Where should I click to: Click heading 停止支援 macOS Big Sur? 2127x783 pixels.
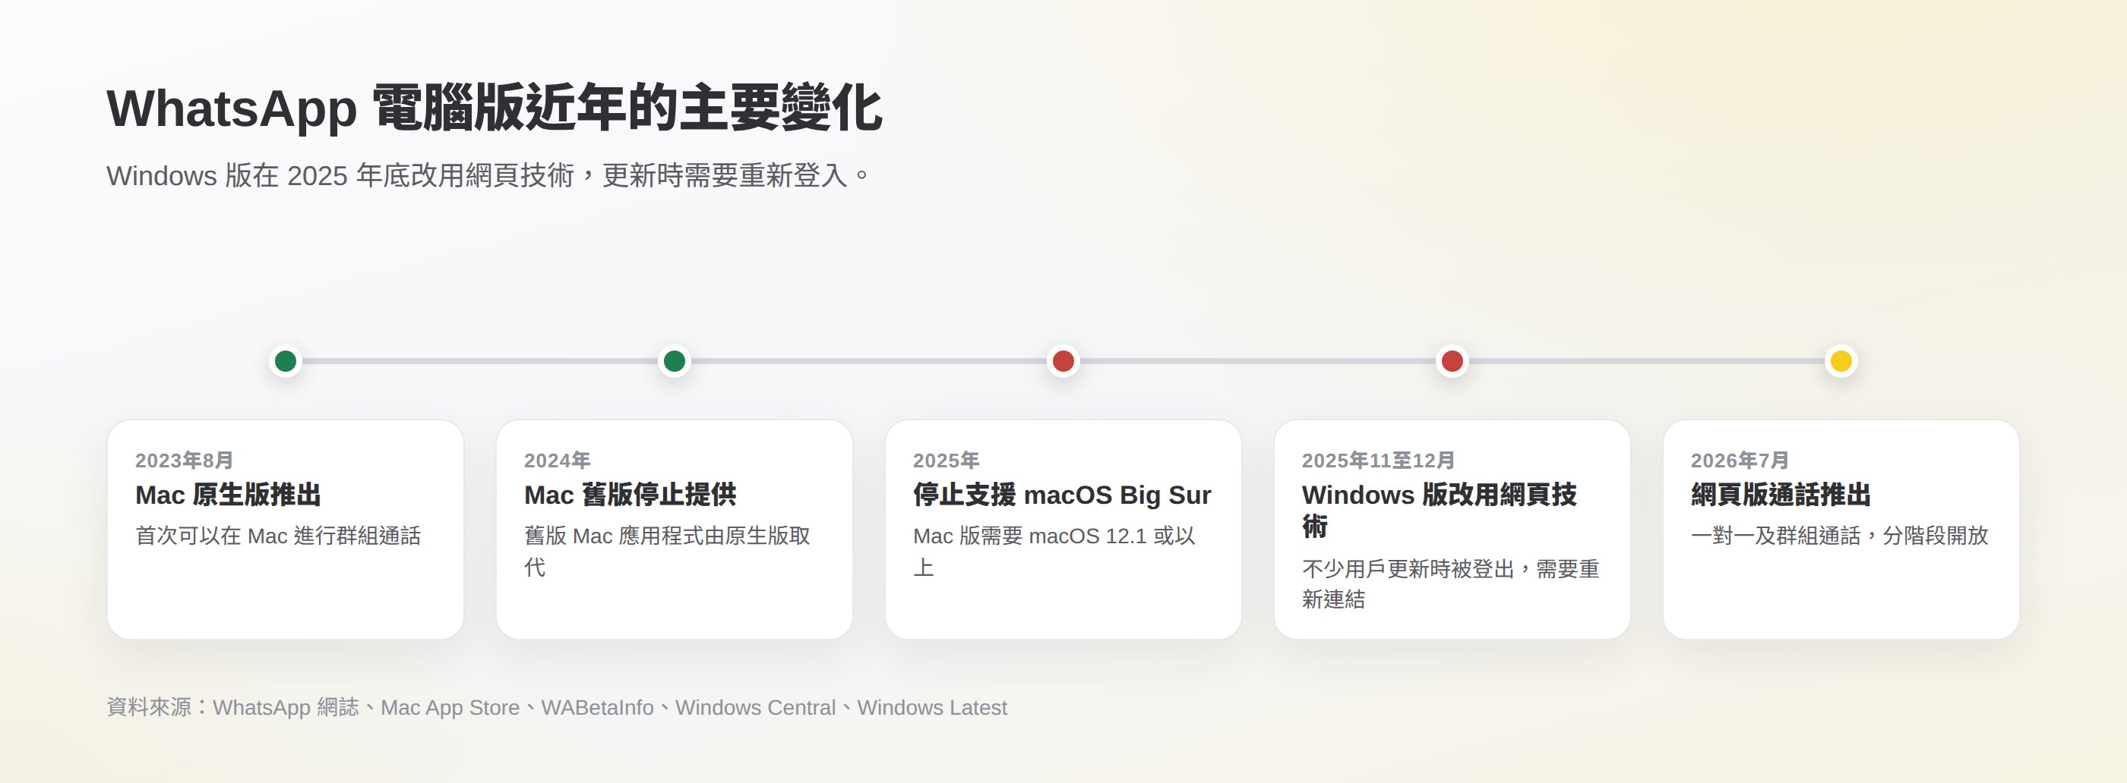(x=1062, y=495)
